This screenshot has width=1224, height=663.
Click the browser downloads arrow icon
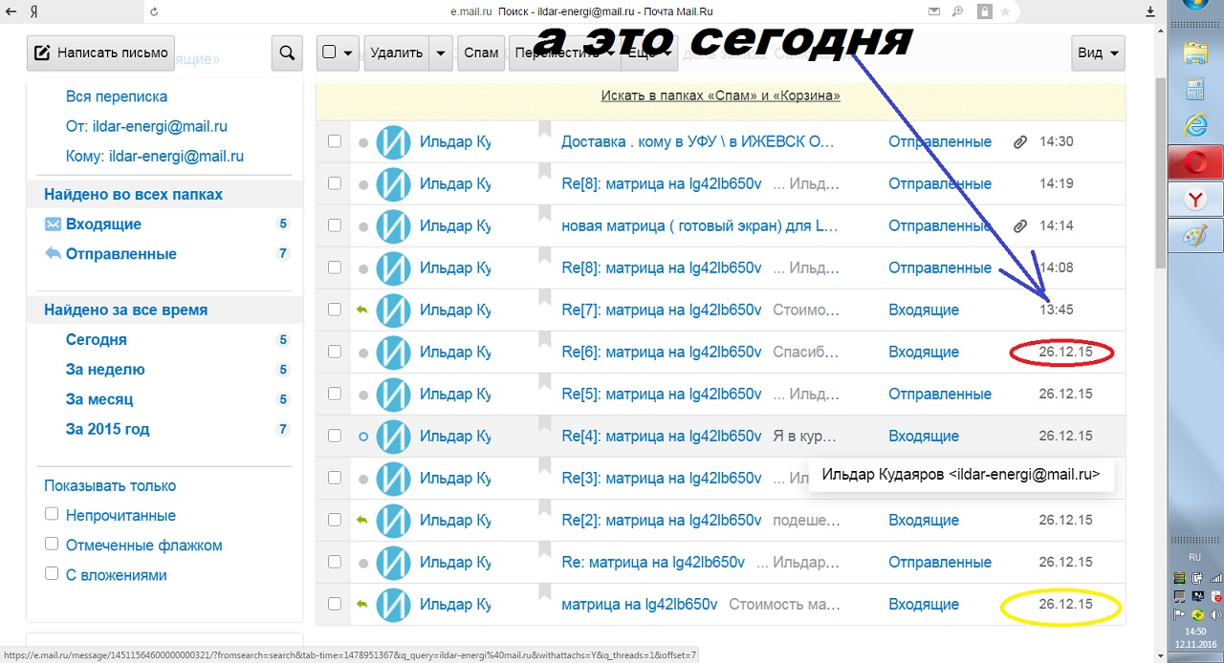tap(1150, 11)
